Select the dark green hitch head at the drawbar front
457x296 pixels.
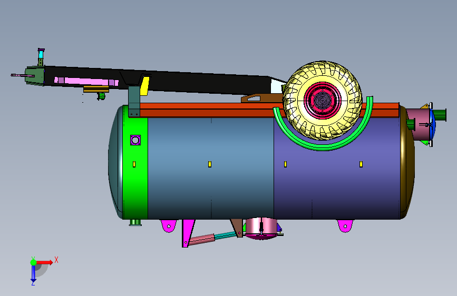pyautogui.click(x=35, y=76)
